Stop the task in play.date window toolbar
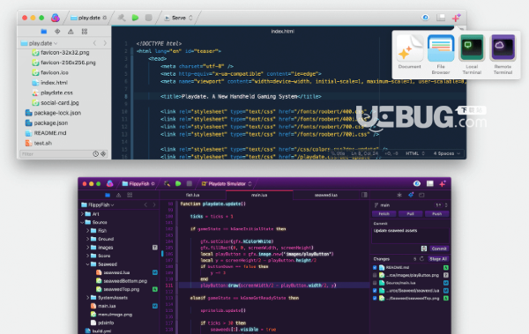This screenshot has height=334, width=529. click(148, 18)
